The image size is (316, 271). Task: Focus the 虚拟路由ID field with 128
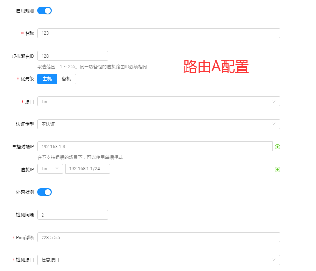[x=72, y=56]
